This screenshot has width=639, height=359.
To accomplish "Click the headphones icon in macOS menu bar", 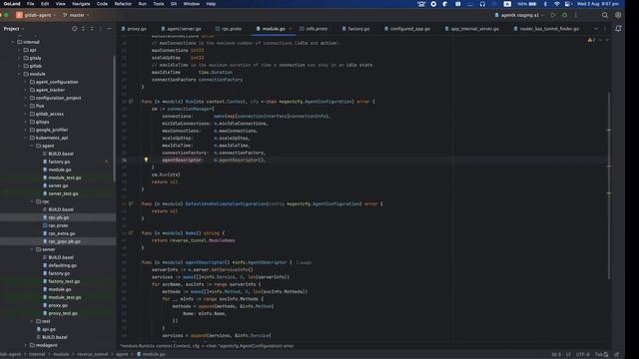I will tap(482, 4).
